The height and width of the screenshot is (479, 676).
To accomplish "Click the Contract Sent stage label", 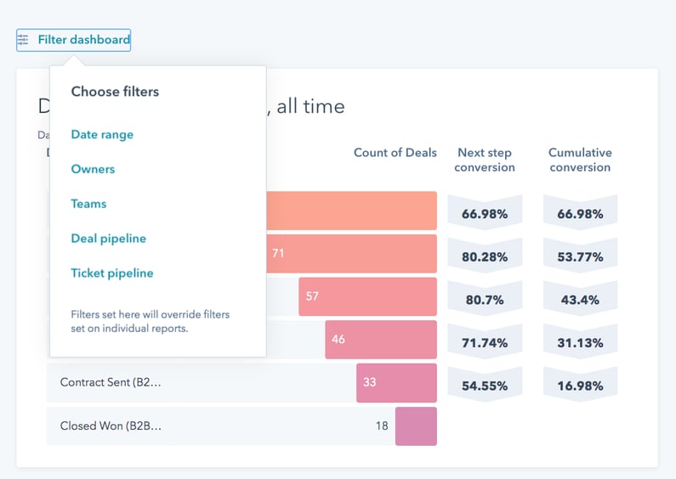I will pyautogui.click(x=111, y=382).
